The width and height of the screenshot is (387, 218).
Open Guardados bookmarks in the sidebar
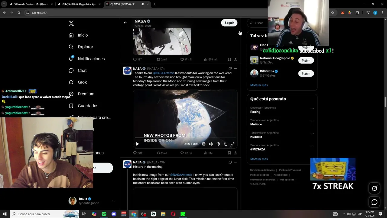pyautogui.click(x=83, y=106)
